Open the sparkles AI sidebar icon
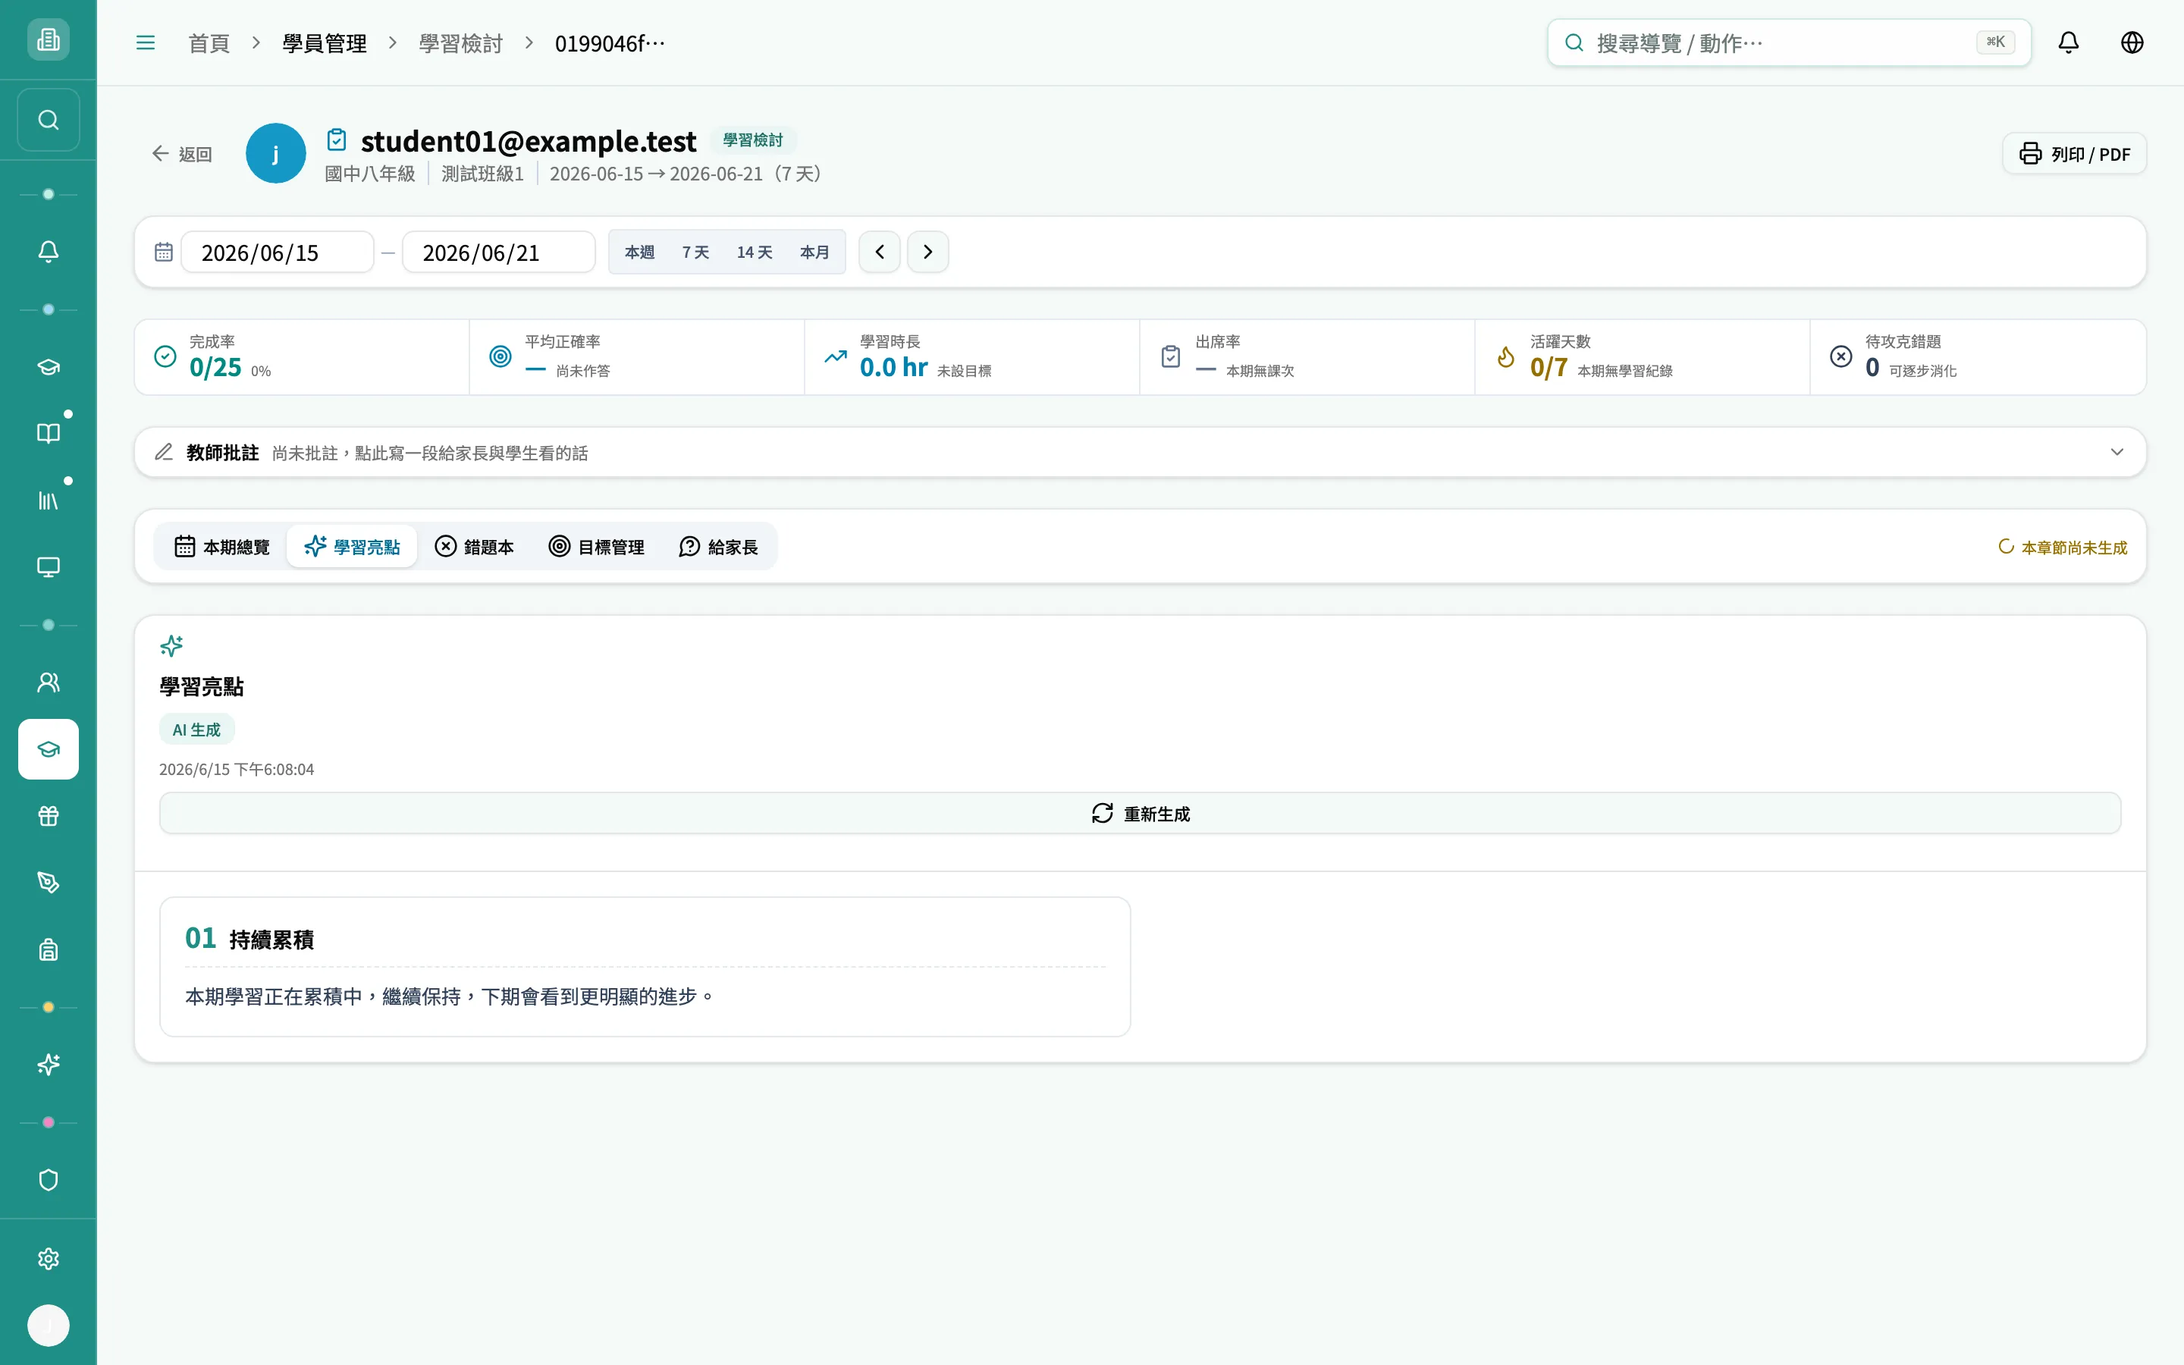 [x=48, y=1065]
